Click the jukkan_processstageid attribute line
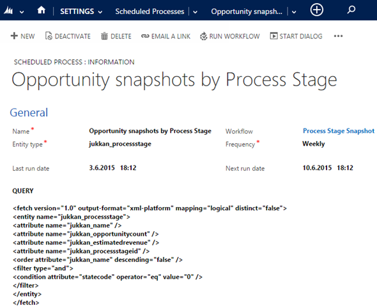The height and width of the screenshot is (308, 377). click(x=81, y=251)
